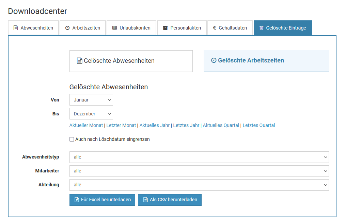This screenshot has width=345, height=223.
Task: Click the archive box icon for Personalakten
Action: click(x=165, y=28)
